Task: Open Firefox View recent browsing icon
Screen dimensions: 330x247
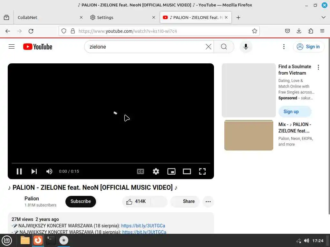Action: [x=6, y=17]
